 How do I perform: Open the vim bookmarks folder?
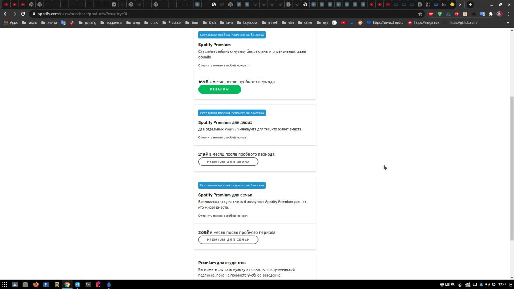coord(288,23)
